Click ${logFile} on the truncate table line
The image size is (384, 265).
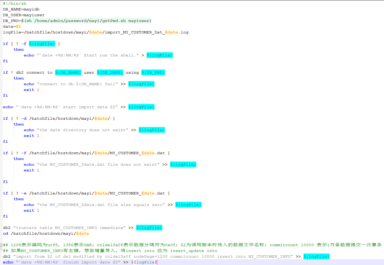[149, 228]
